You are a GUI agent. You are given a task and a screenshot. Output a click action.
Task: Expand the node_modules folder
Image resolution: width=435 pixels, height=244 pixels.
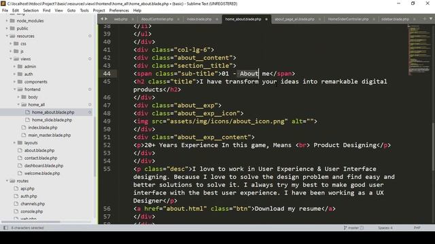point(7,21)
